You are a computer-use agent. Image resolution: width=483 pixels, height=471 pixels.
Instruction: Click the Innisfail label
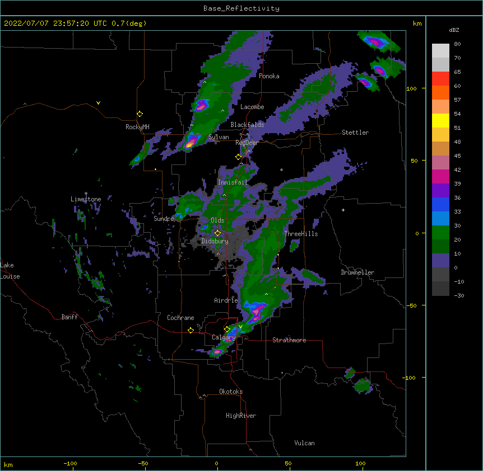(x=233, y=182)
